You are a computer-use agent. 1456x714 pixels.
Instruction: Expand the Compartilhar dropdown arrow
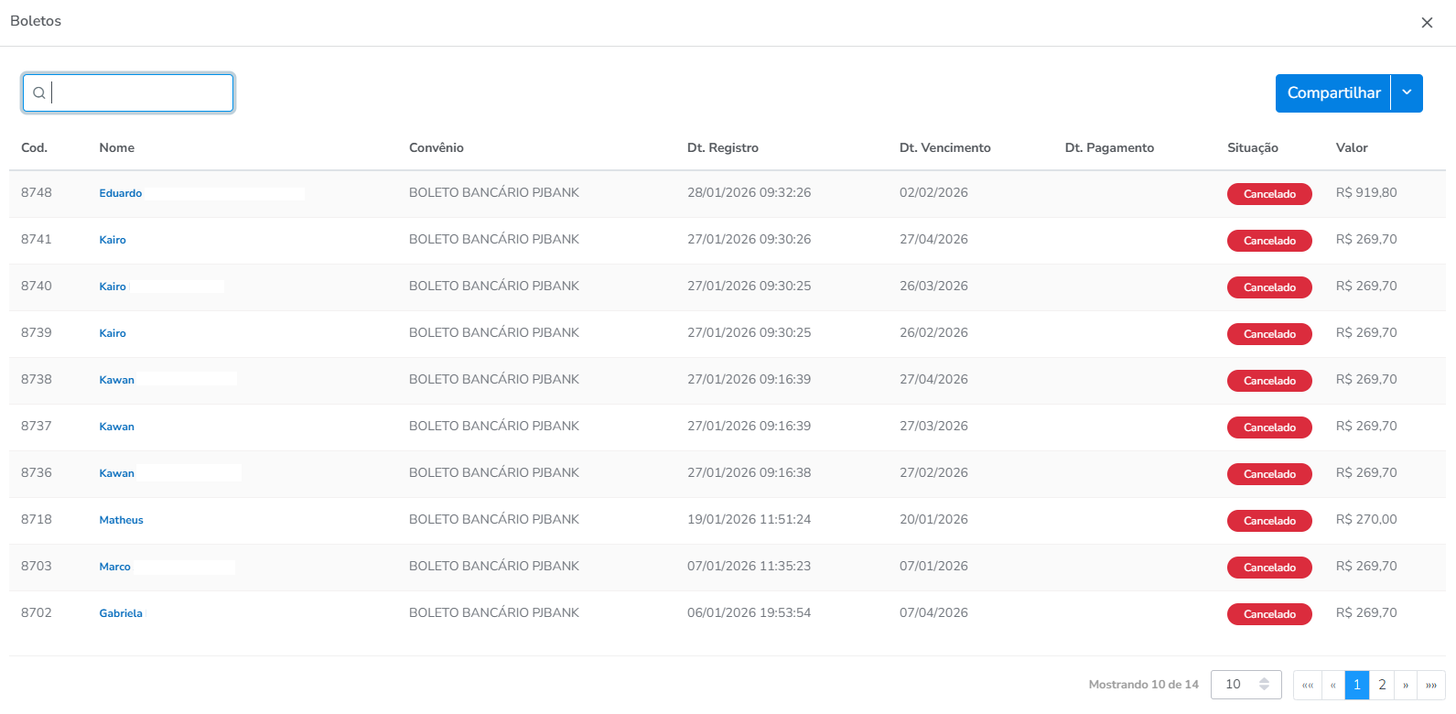(1407, 93)
